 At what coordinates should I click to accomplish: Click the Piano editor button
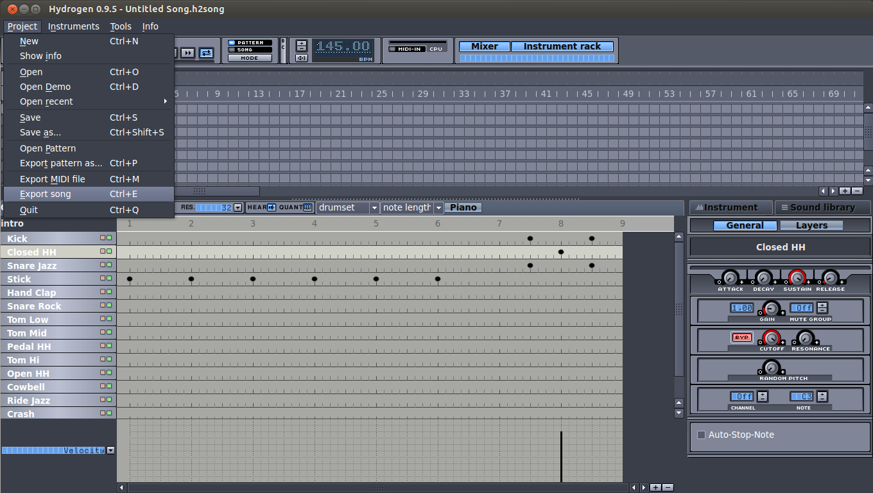[x=463, y=207]
